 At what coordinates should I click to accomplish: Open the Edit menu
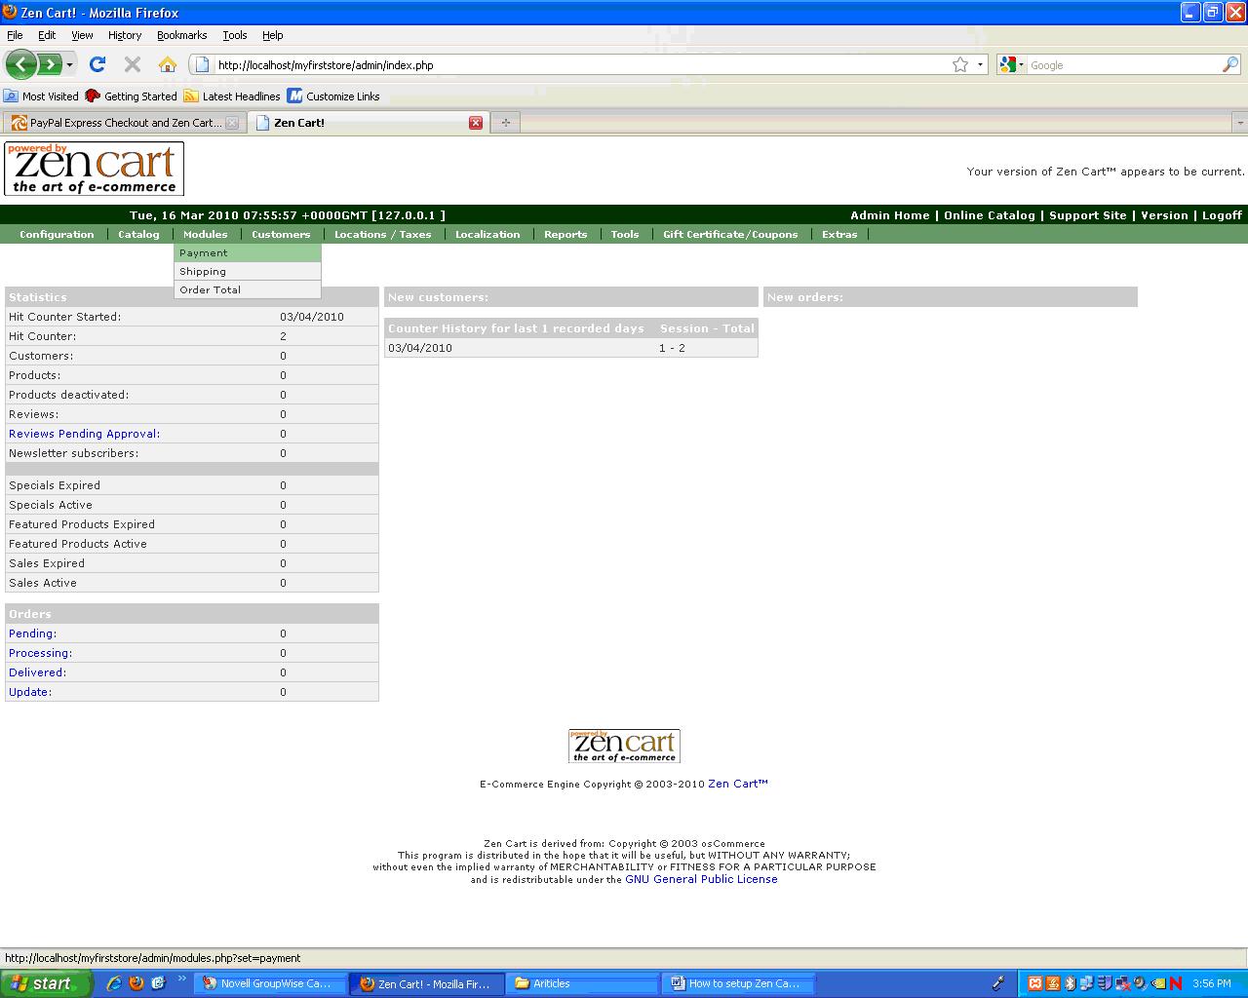[x=47, y=35]
